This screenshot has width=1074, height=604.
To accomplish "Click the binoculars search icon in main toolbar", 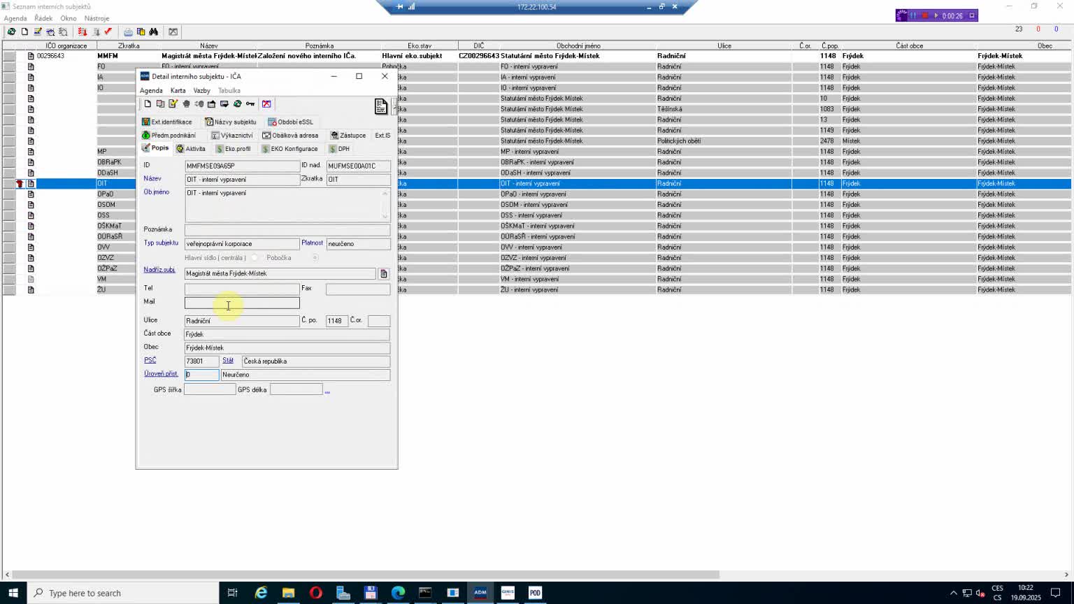I will pos(154,32).
